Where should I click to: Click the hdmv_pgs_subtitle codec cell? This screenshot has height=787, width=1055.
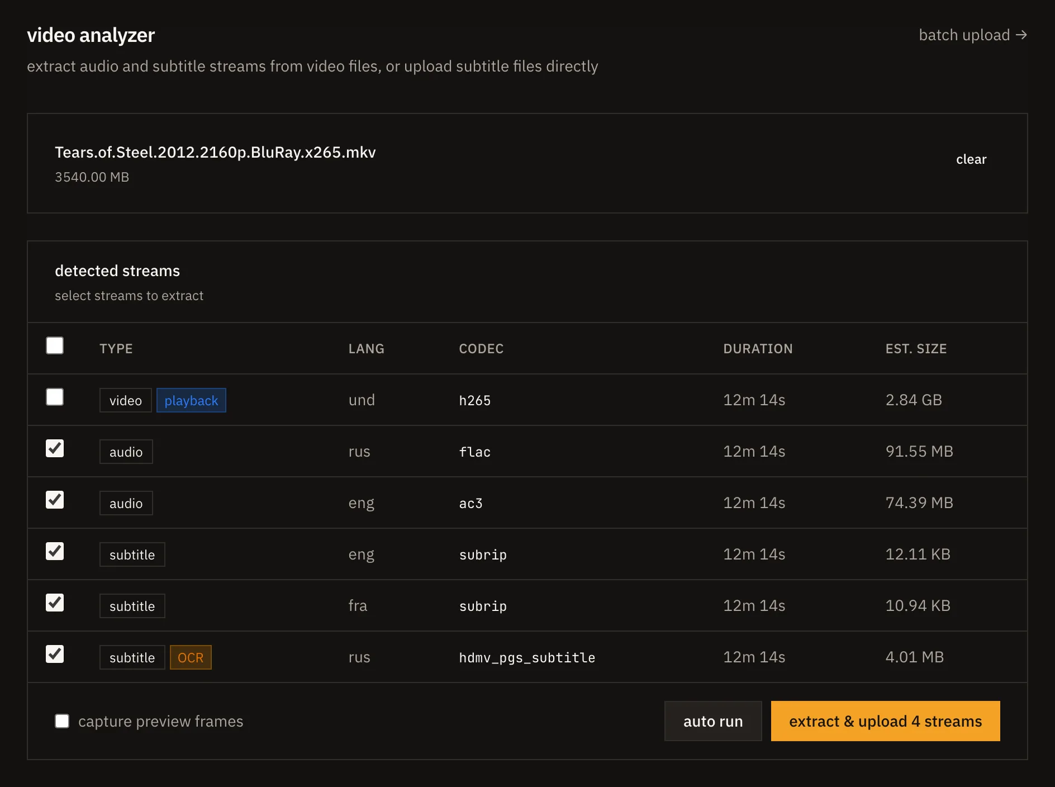coord(527,657)
